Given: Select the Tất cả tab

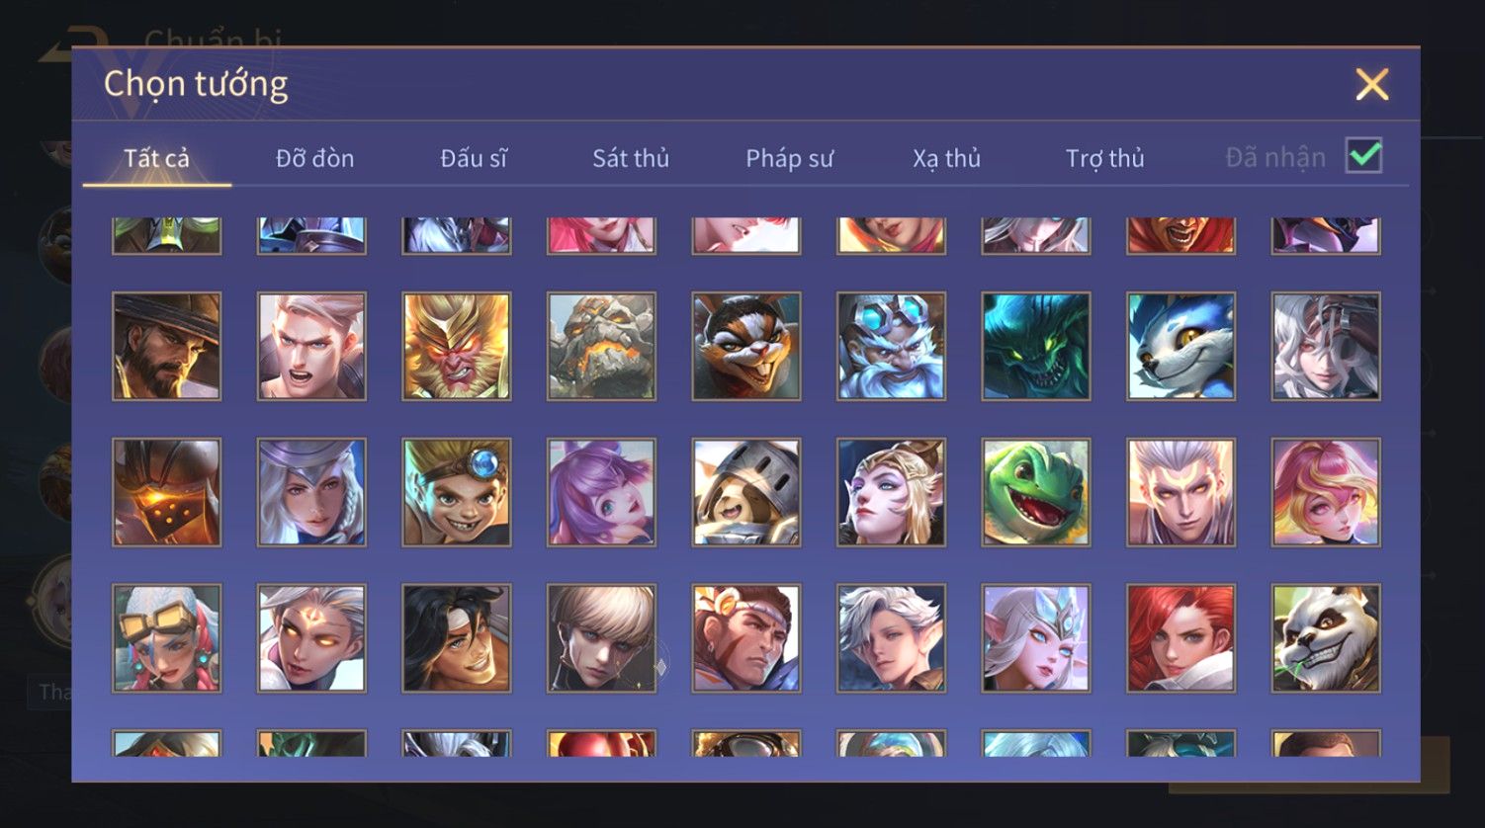Looking at the screenshot, I should pyautogui.click(x=156, y=158).
